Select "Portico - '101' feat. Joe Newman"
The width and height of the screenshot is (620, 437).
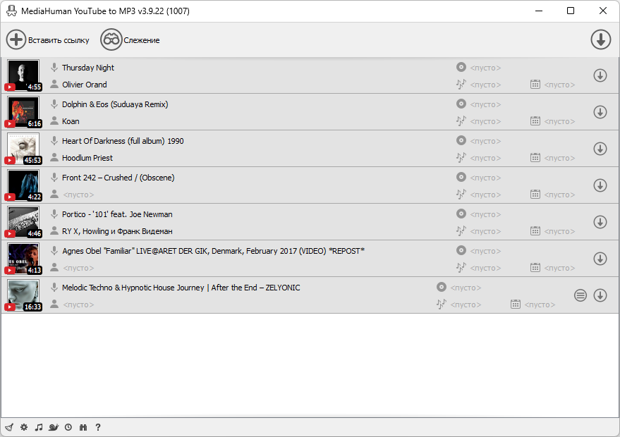[x=117, y=214]
